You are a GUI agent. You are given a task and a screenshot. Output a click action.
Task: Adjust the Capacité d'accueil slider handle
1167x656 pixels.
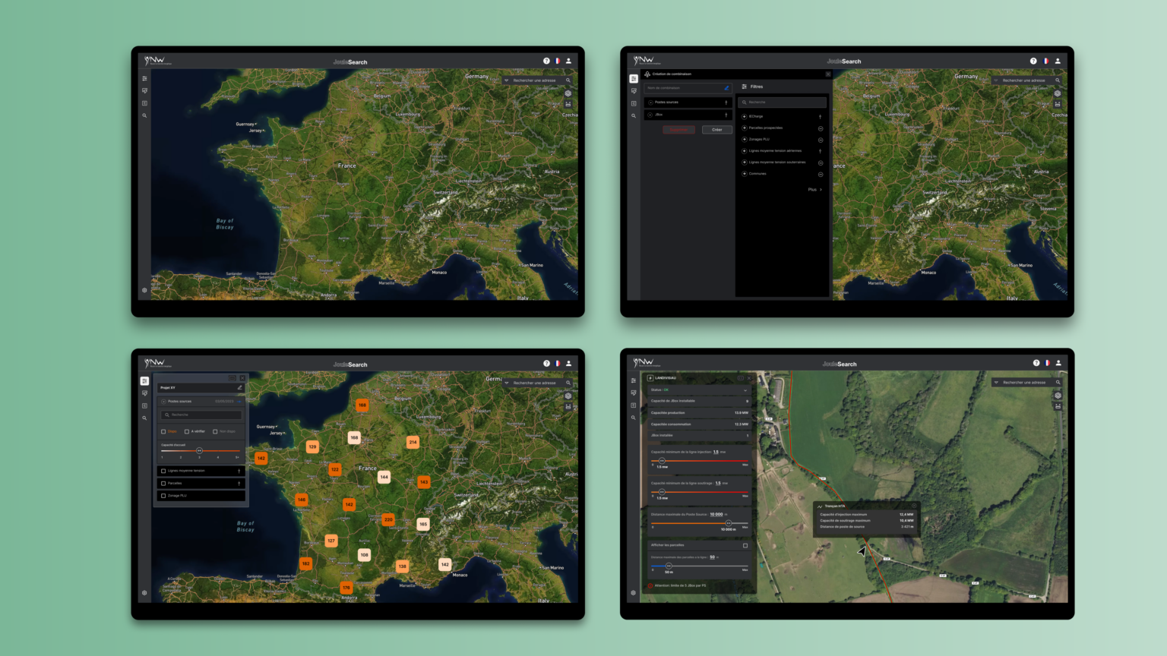click(200, 451)
